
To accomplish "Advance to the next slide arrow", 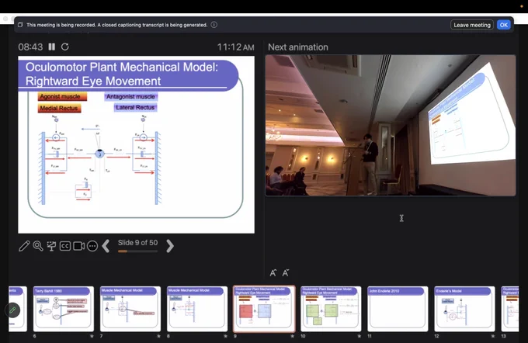I will point(170,246).
